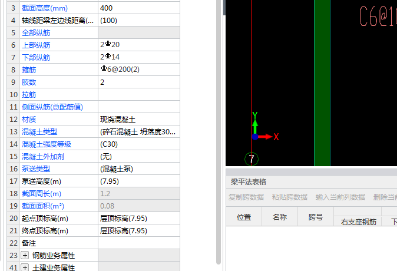Click the 泵送高度(m) value (7.95)
Viewport: 397px width, 271px height.
[x=139, y=181]
